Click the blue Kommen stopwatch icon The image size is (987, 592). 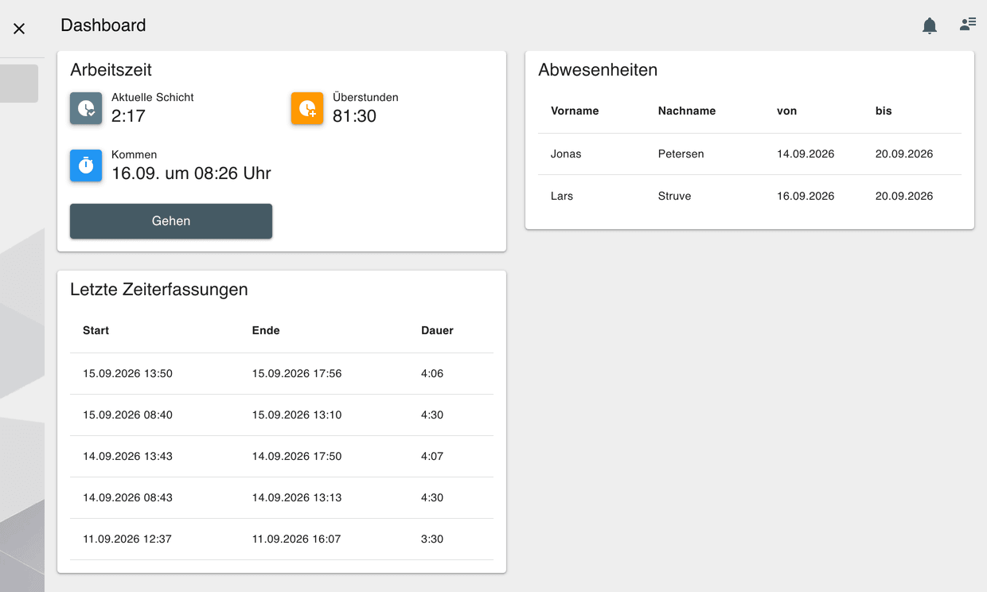[x=86, y=166]
